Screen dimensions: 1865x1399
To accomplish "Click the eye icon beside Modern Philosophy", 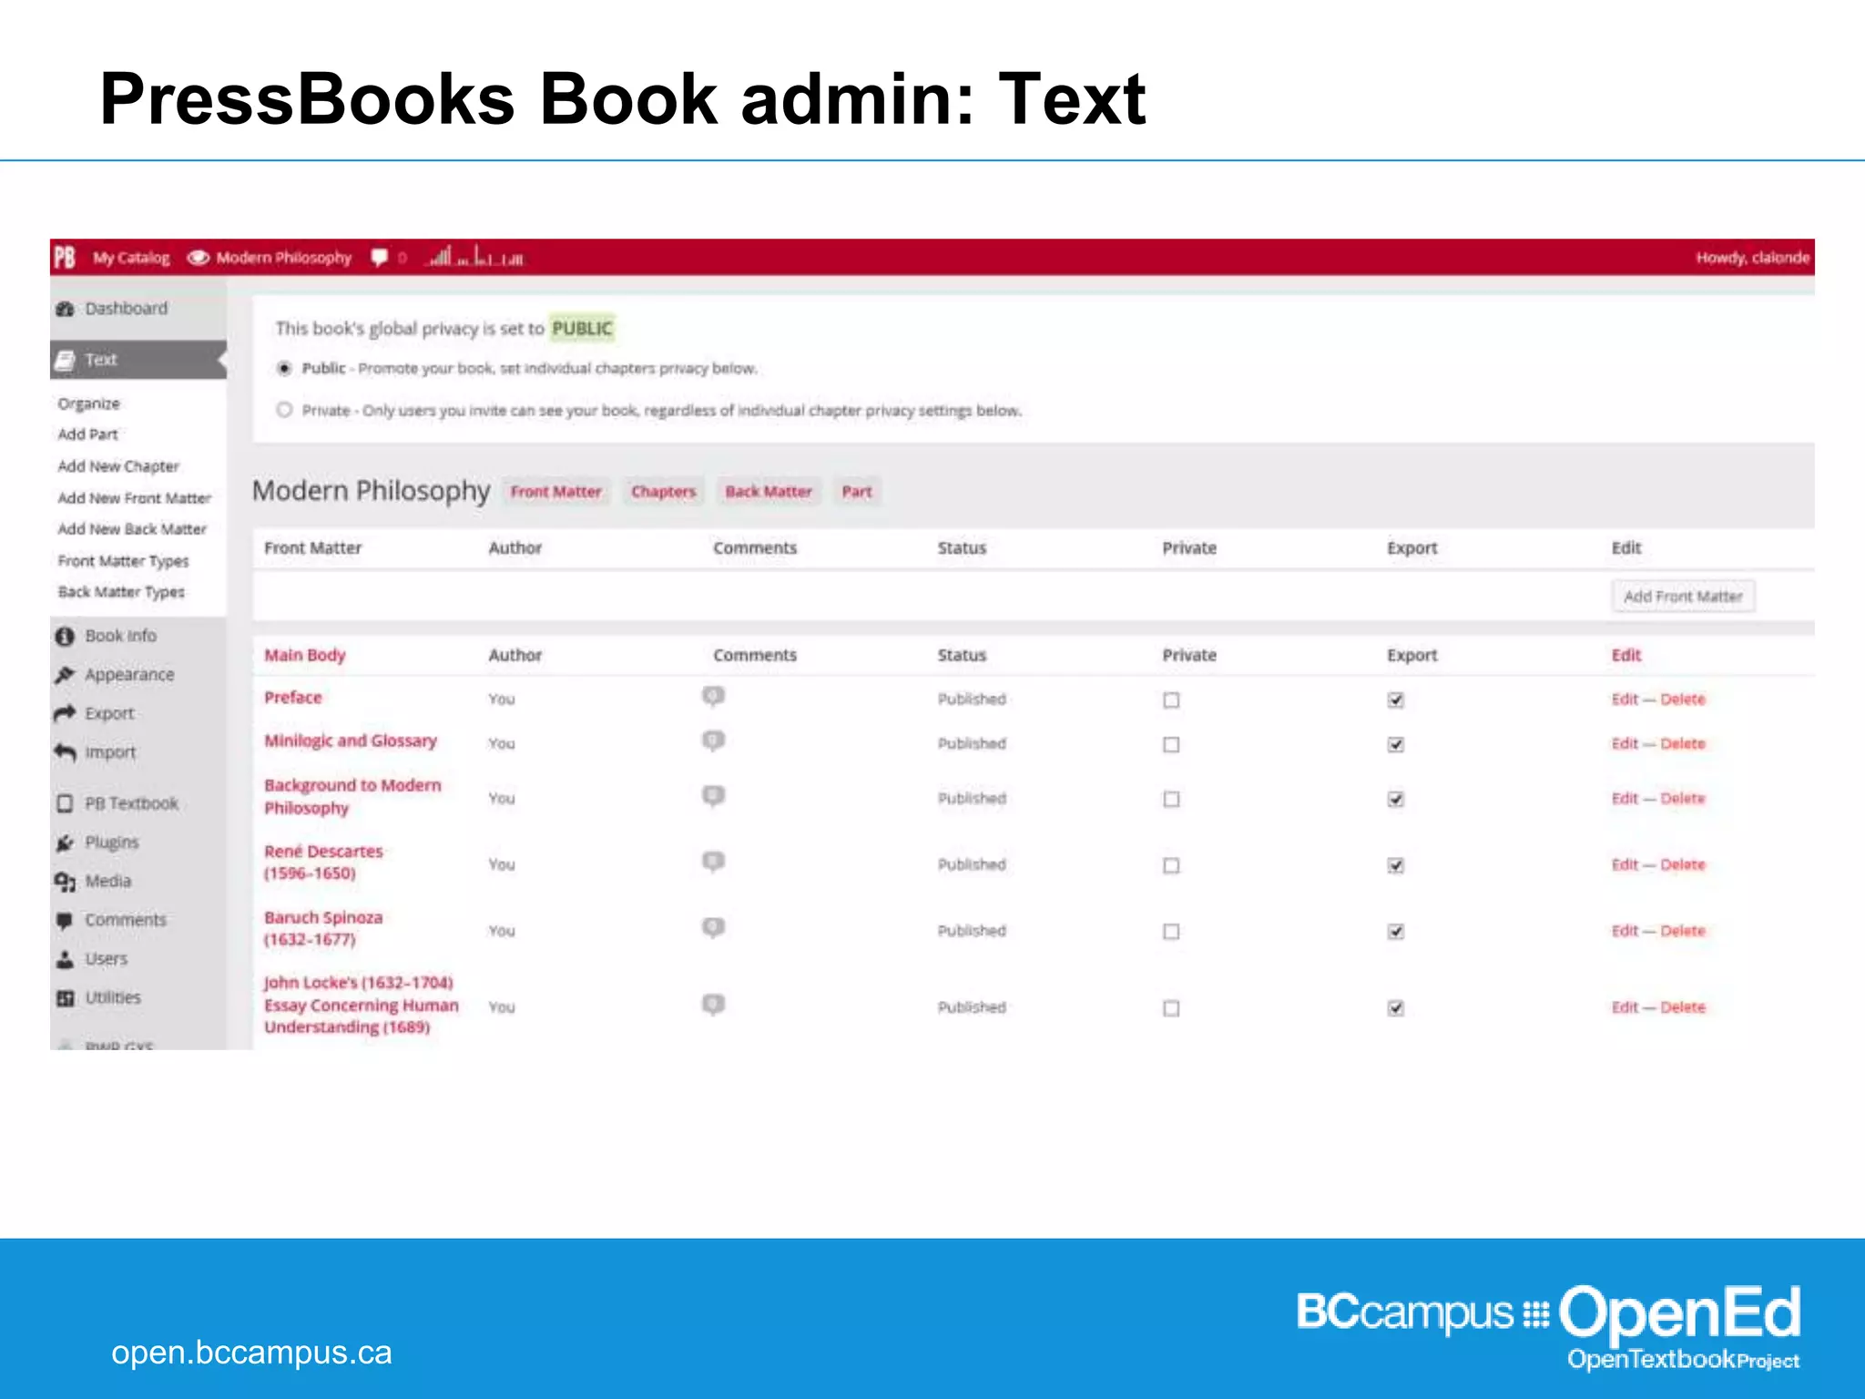I will 198,258.
